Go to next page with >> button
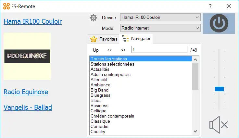Viewport: 239px width, 138px height. [x=123, y=50]
